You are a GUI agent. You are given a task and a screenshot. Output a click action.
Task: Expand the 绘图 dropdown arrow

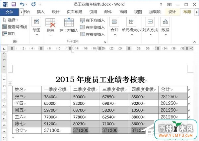37,35
